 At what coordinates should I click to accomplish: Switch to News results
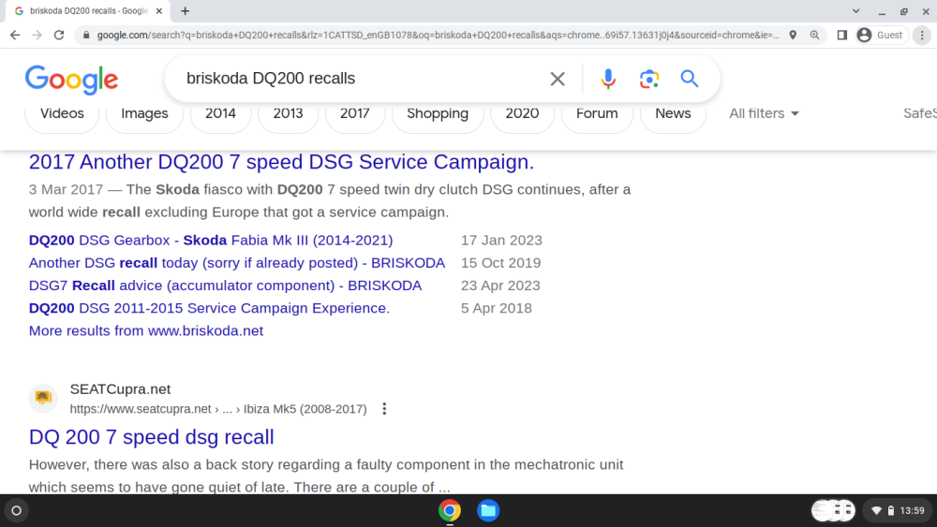pos(673,113)
